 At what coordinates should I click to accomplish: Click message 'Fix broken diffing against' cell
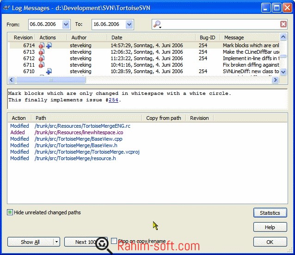[x=251, y=65]
